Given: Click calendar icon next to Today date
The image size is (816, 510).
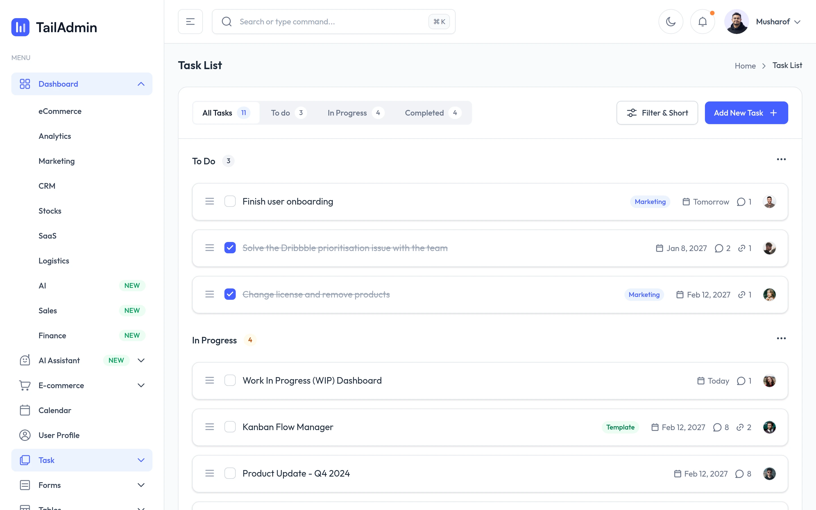Looking at the screenshot, I should [x=701, y=381].
